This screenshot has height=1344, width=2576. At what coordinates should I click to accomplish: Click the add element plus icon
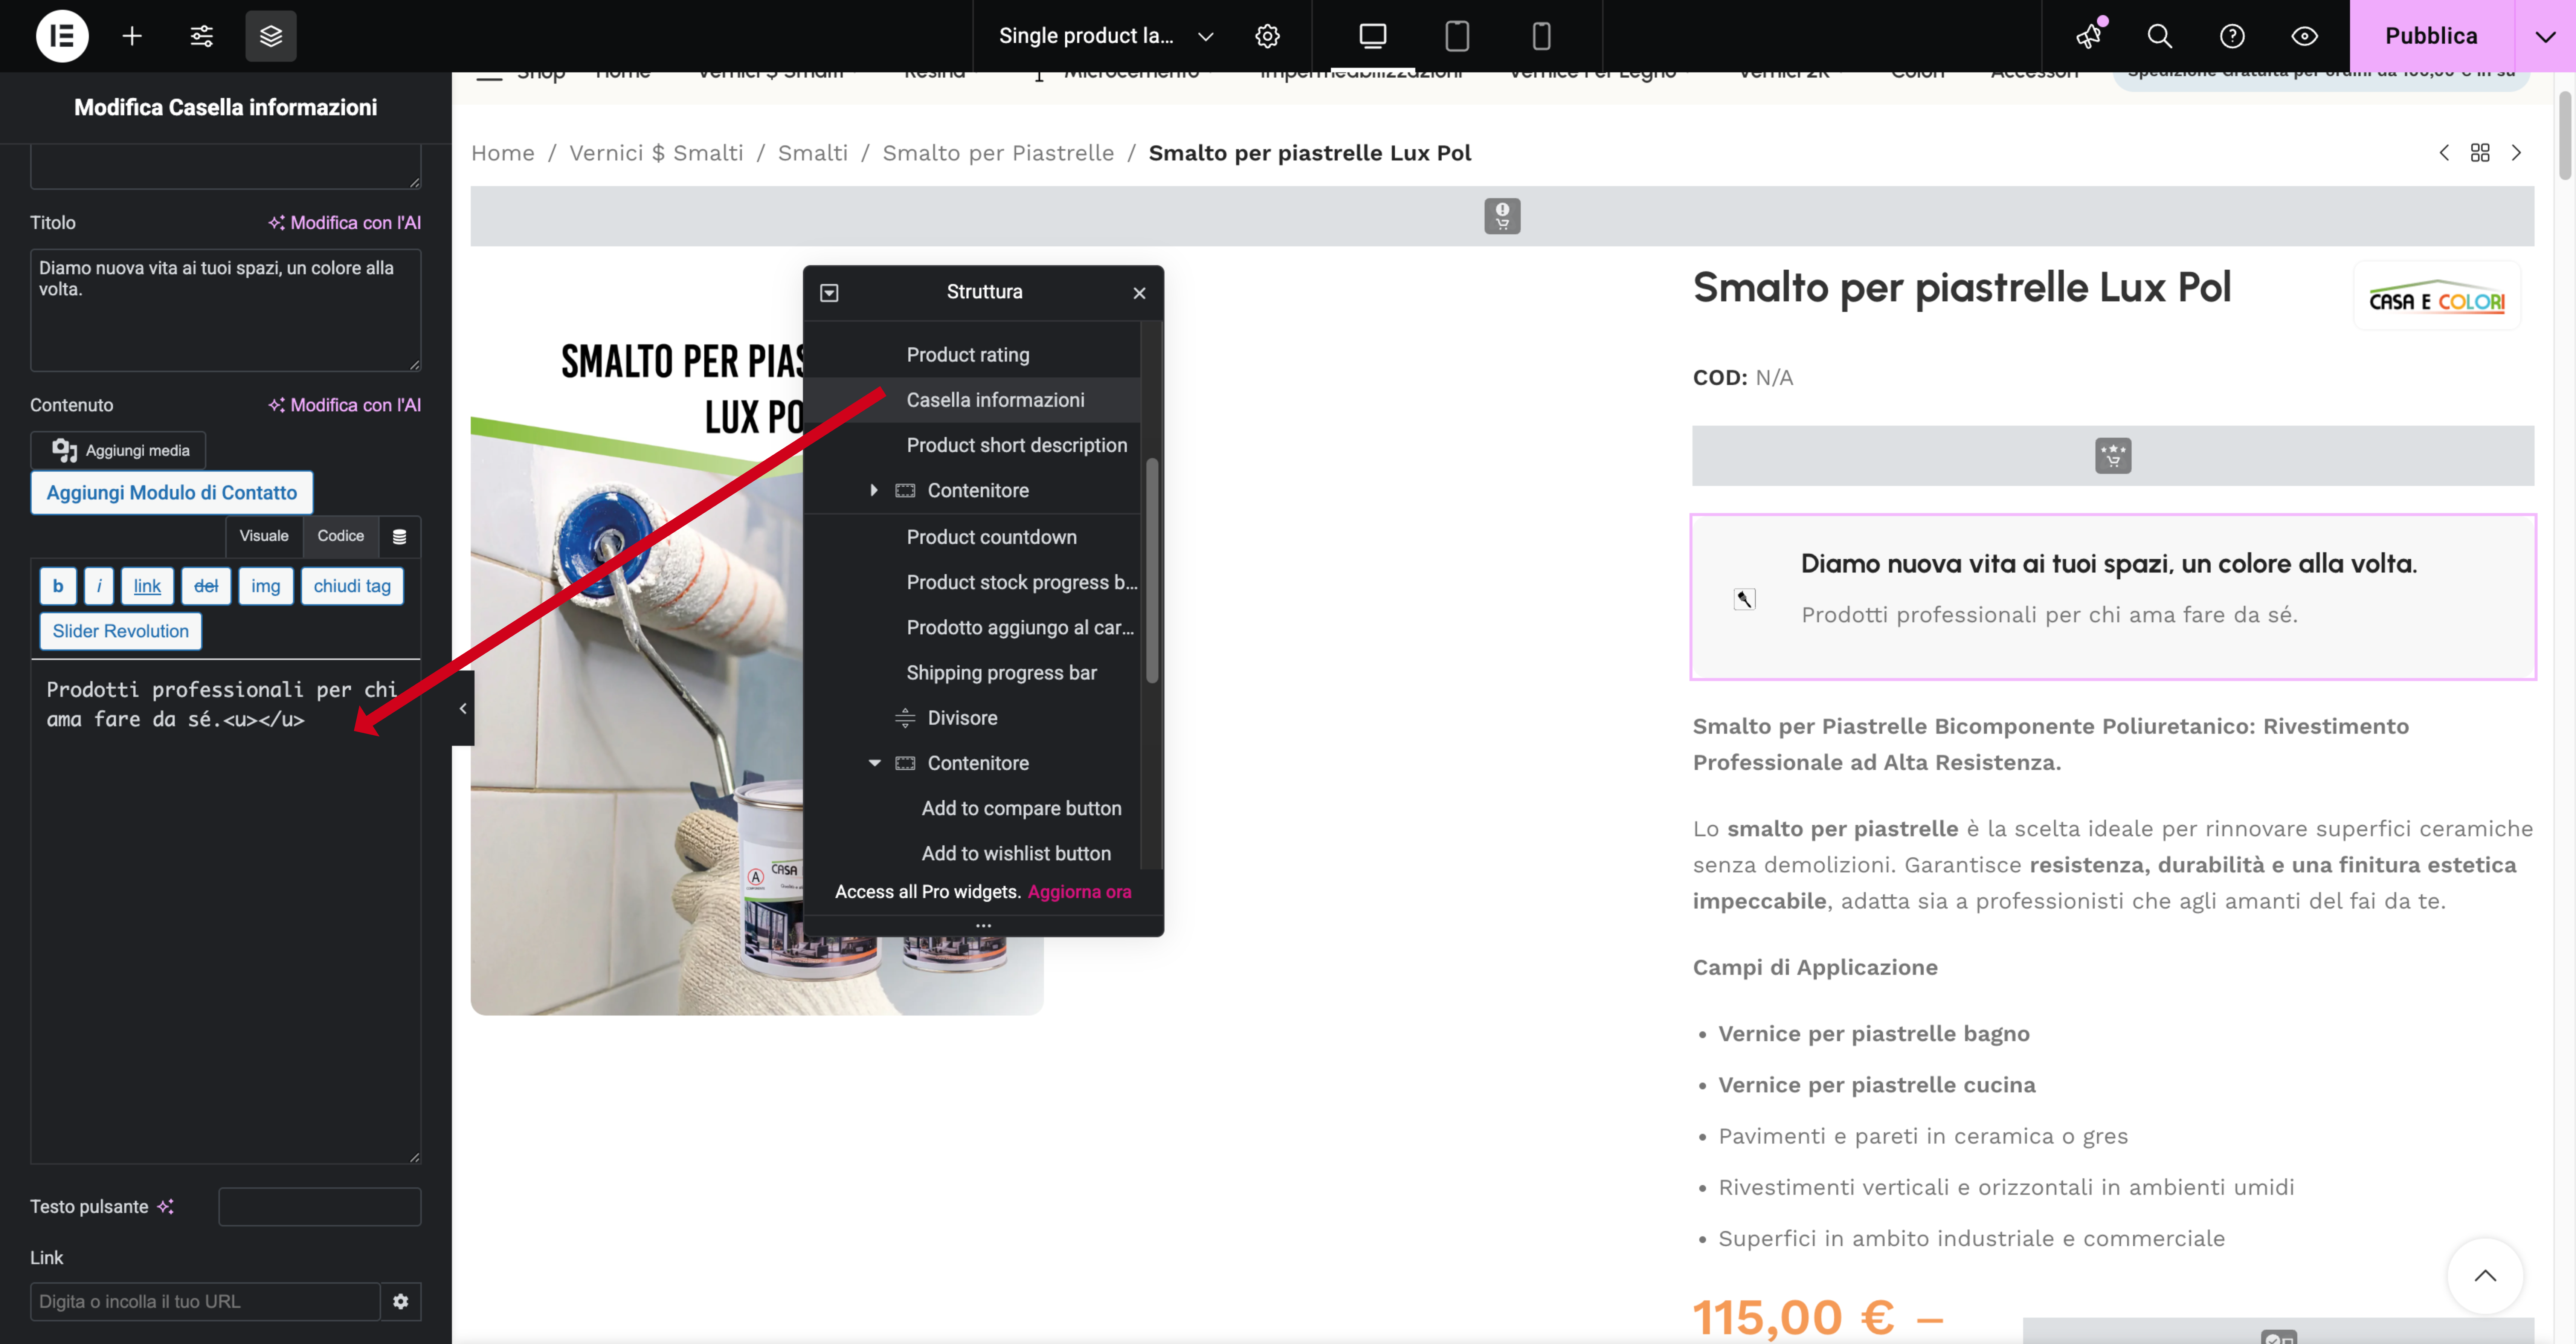(132, 36)
